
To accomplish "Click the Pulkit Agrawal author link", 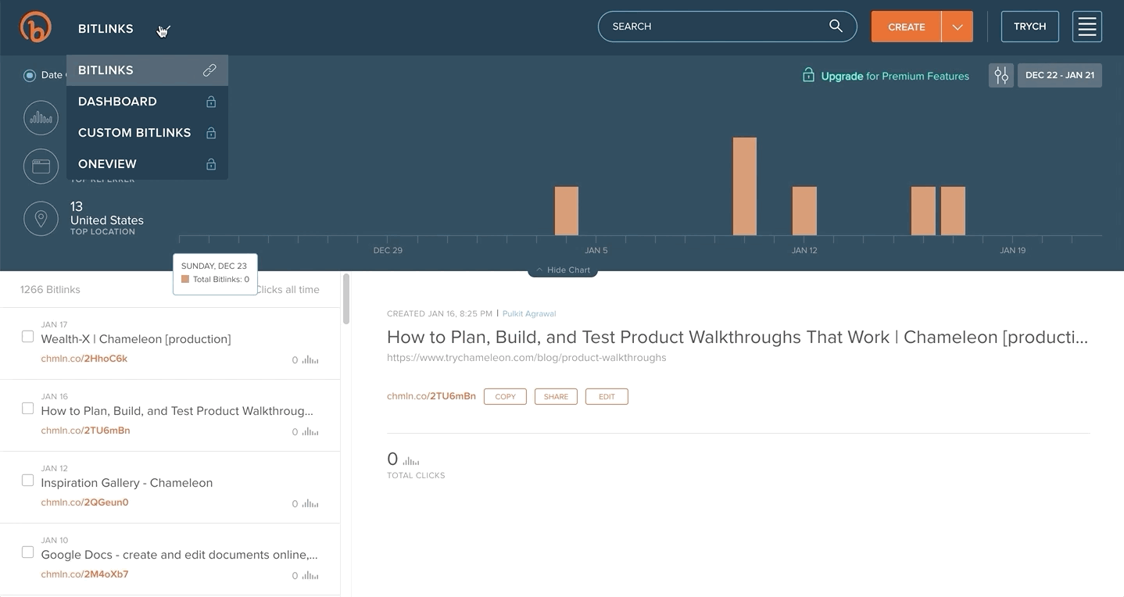I will (529, 313).
